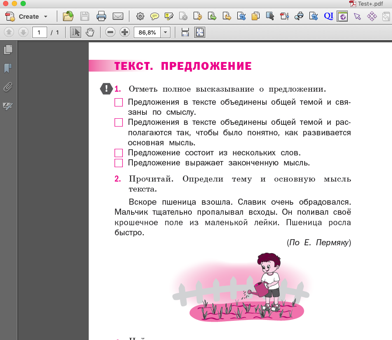Select the purple arrow pointer tool
The height and width of the screenshot is (340, 392).
pyautogui.click(x=357, y=17)
